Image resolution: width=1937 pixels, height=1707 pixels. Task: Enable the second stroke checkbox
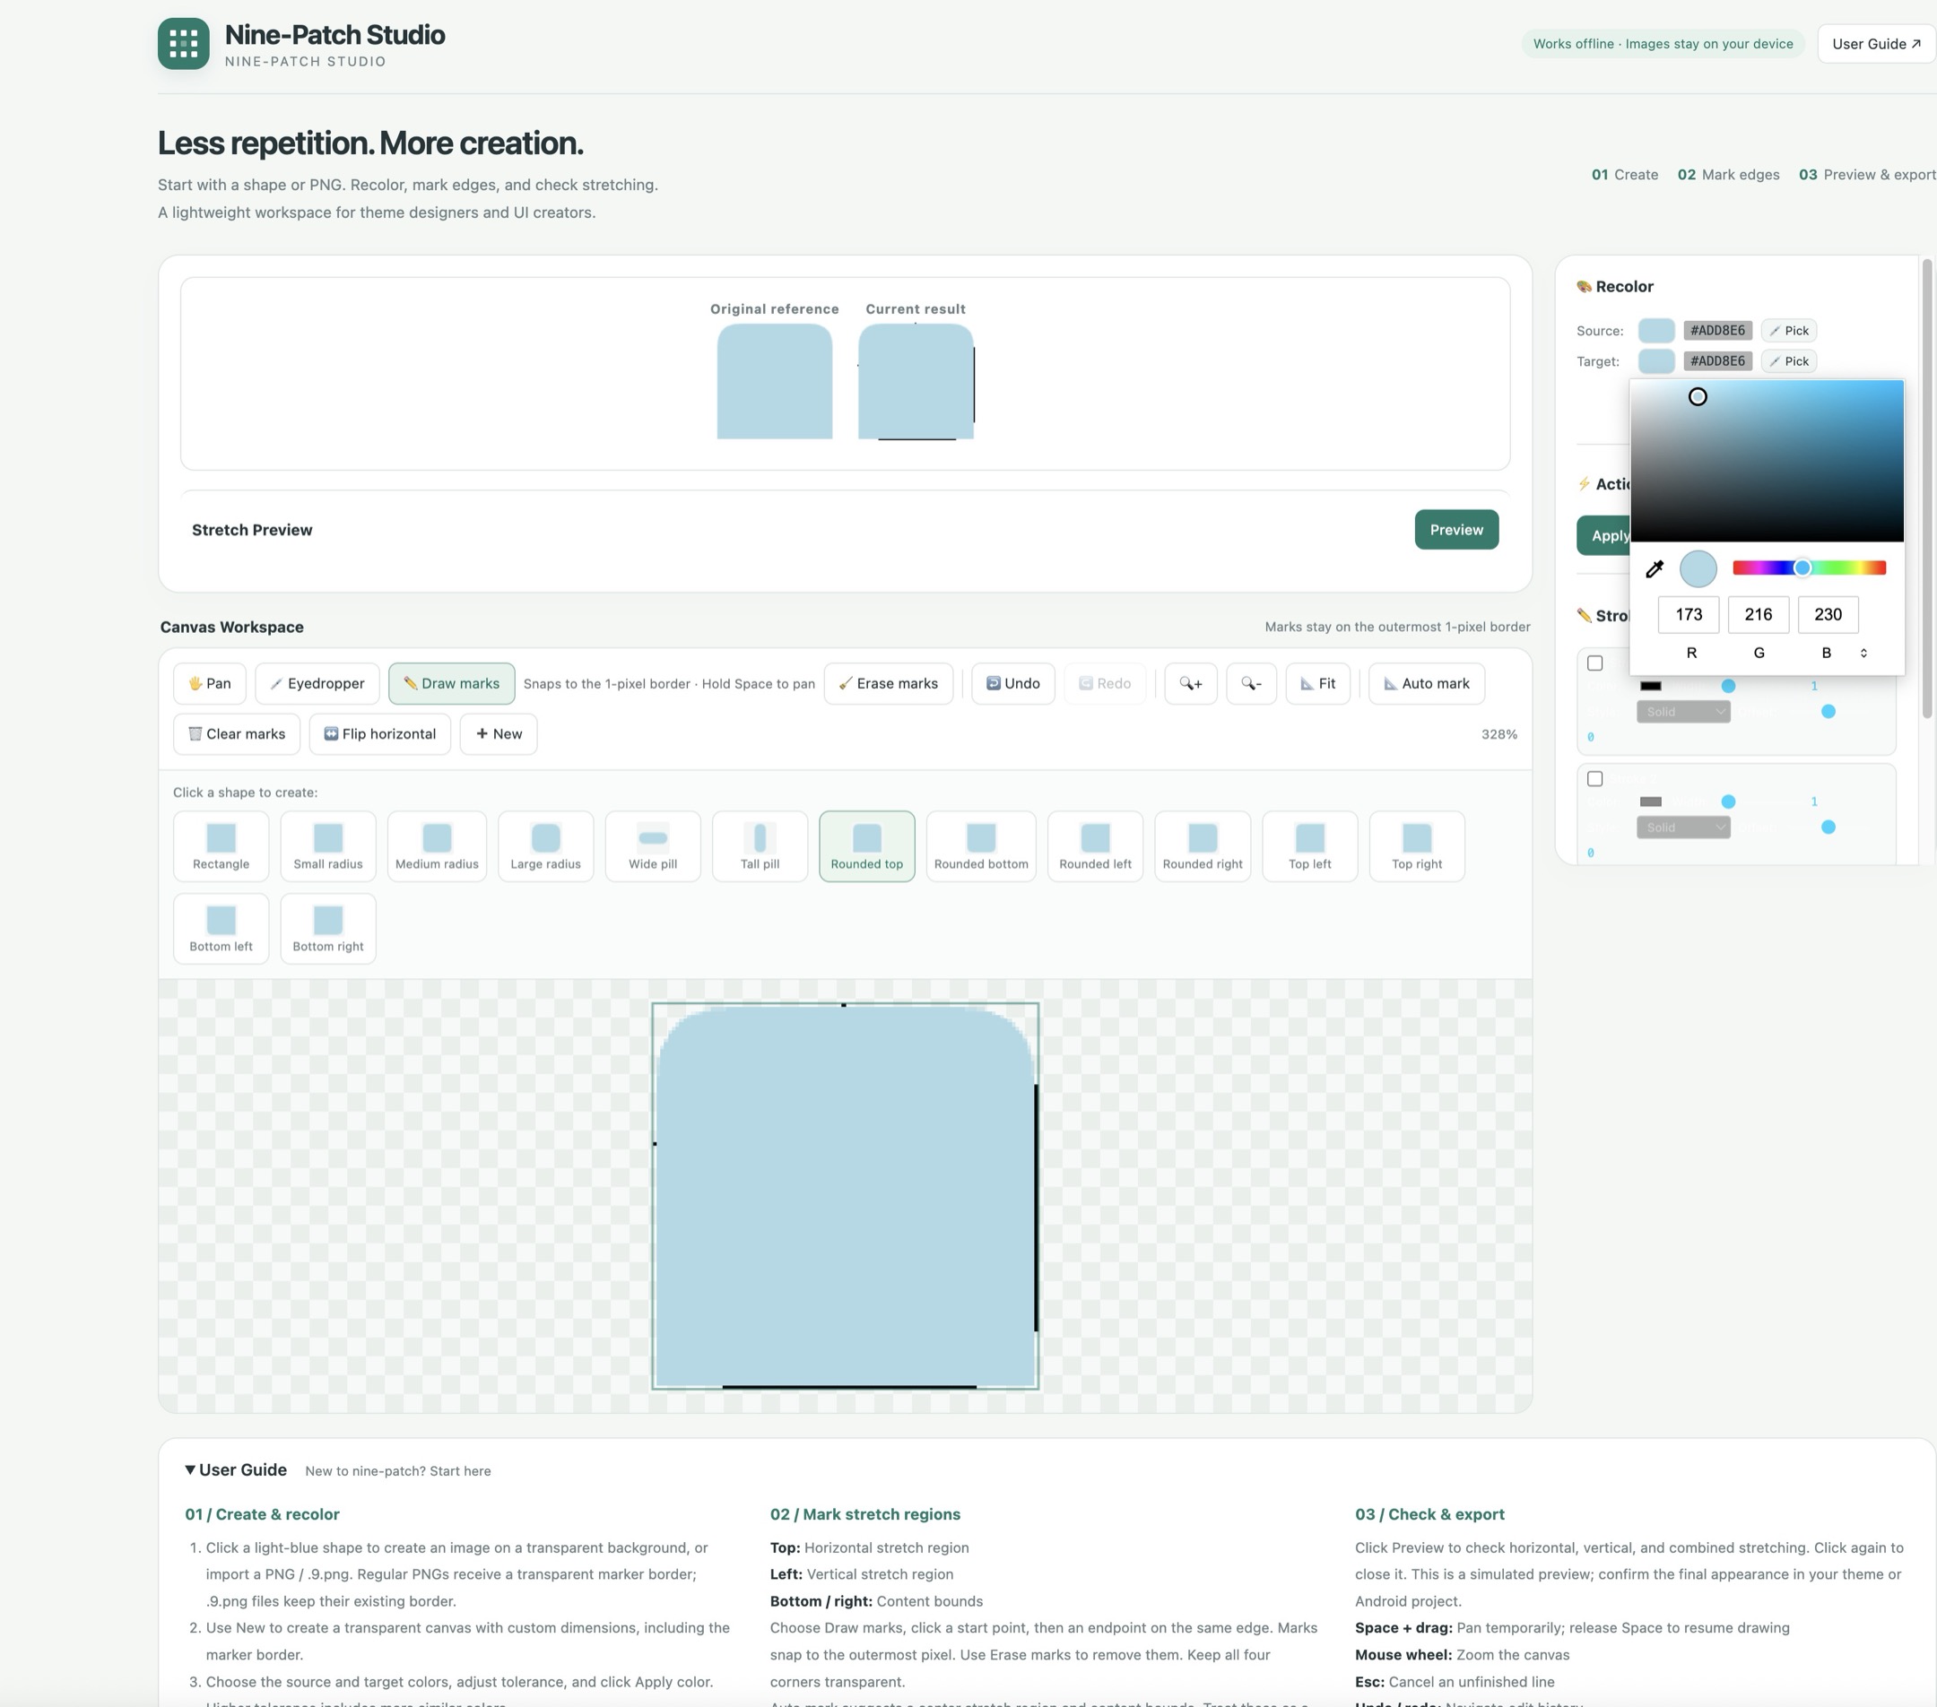pos(1595,779)
